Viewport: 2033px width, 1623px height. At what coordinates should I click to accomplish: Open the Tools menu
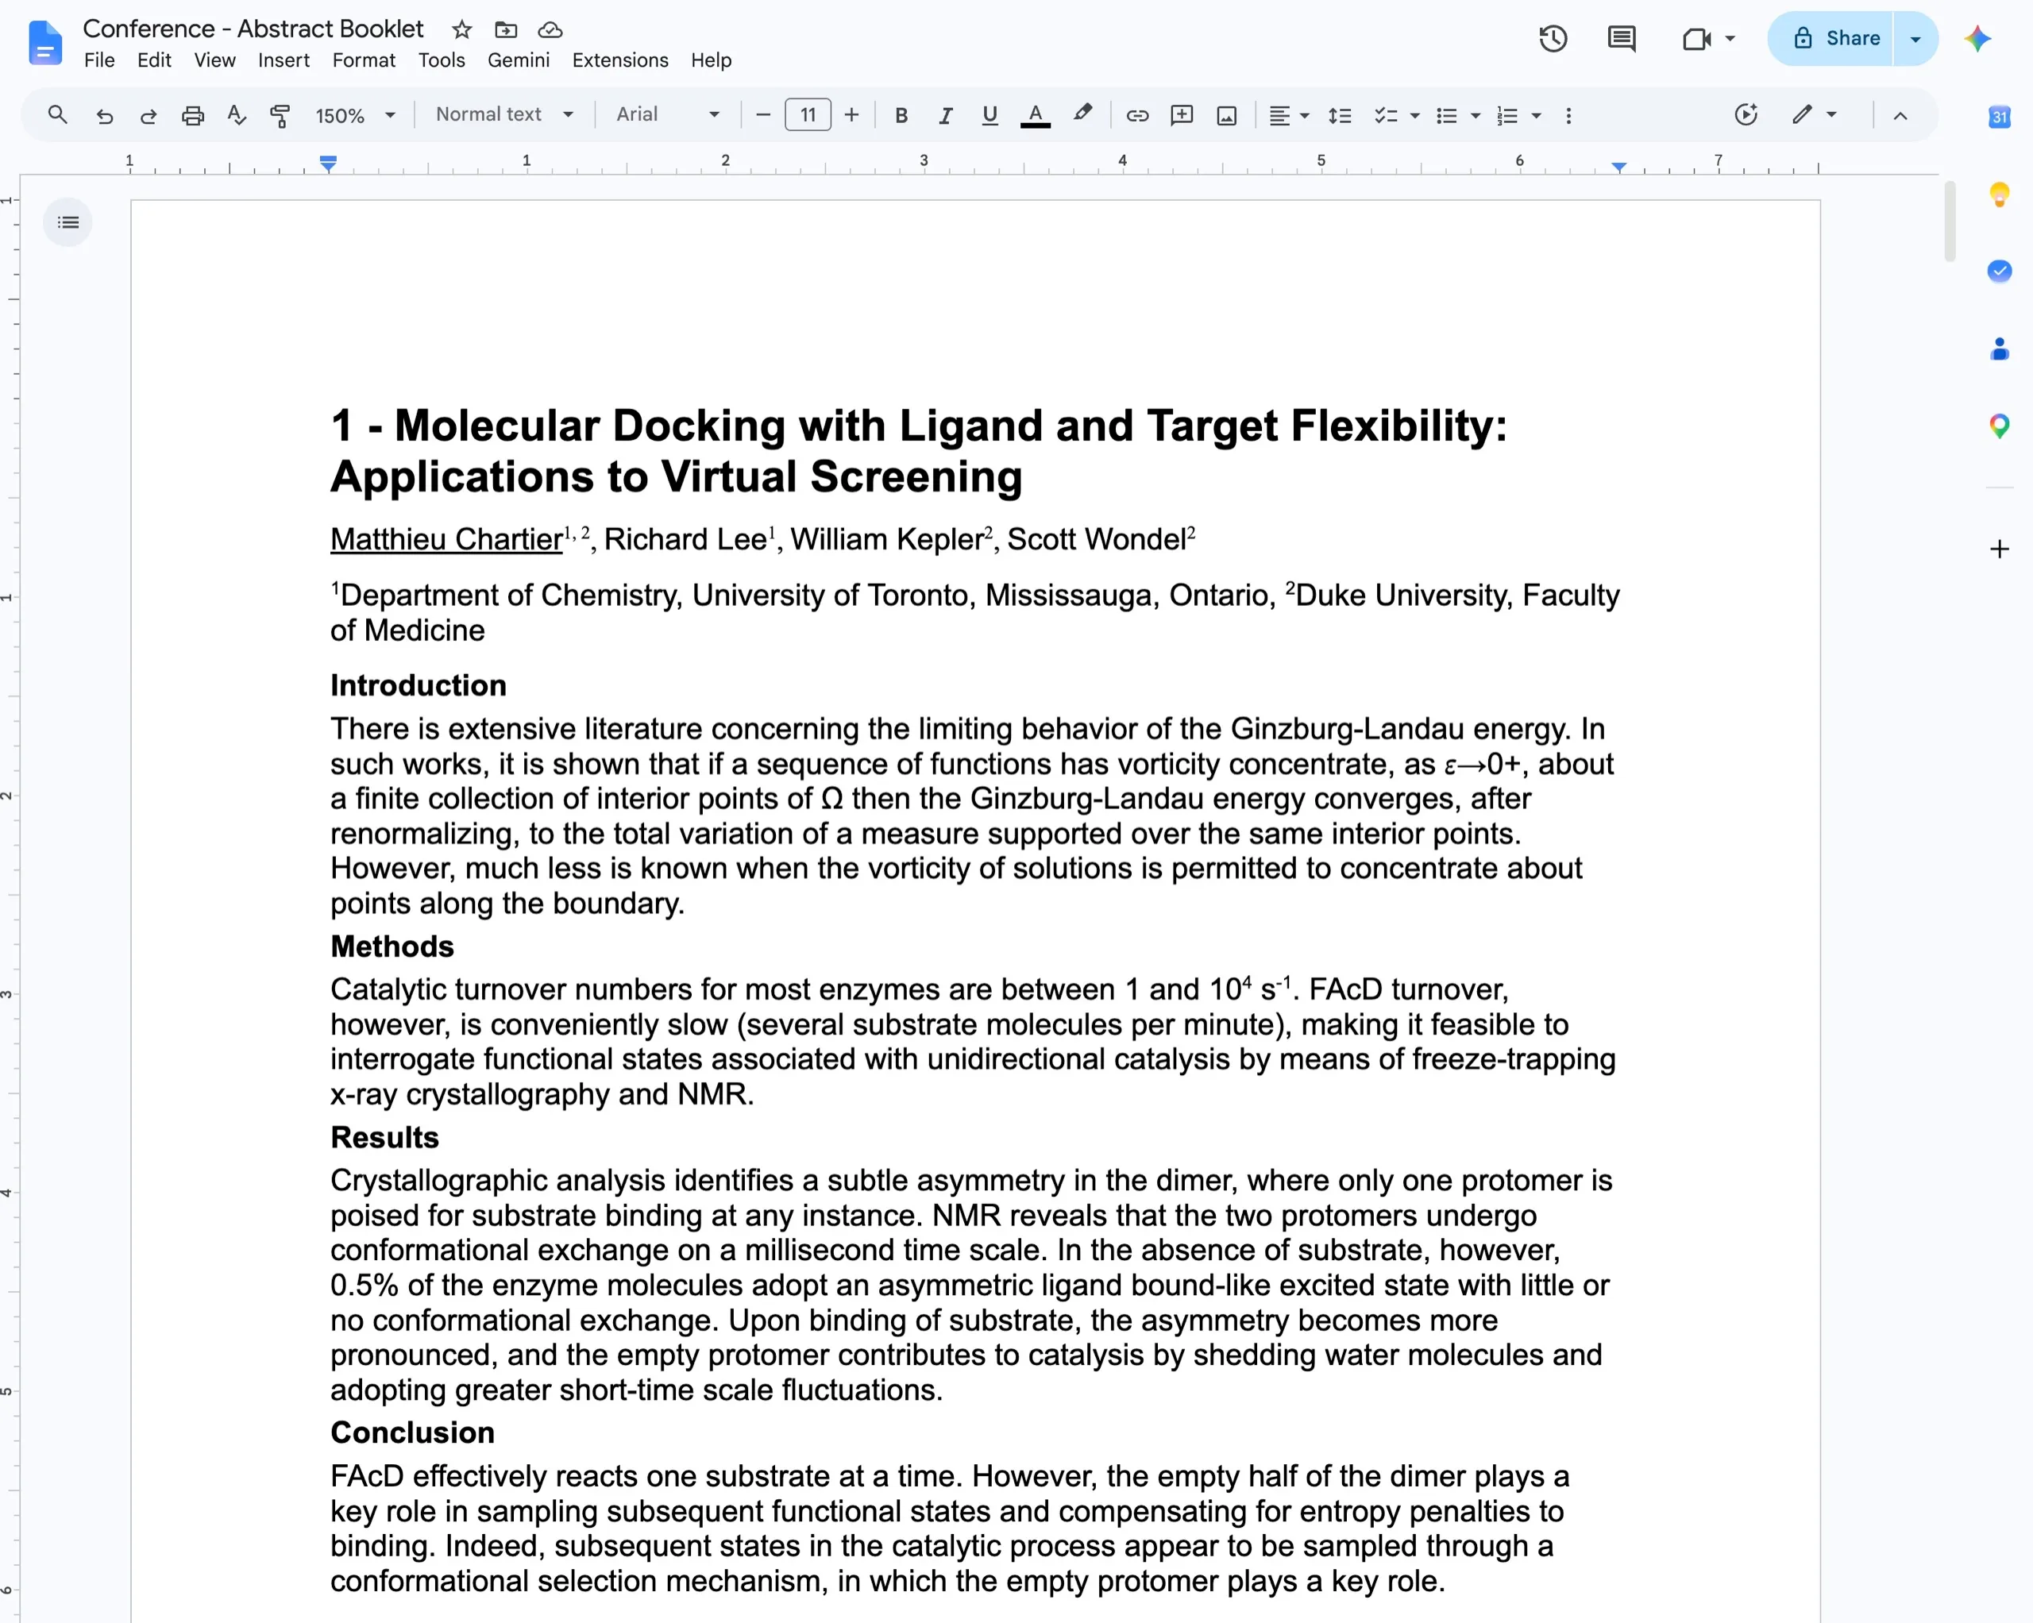click(x=442, y=60)
